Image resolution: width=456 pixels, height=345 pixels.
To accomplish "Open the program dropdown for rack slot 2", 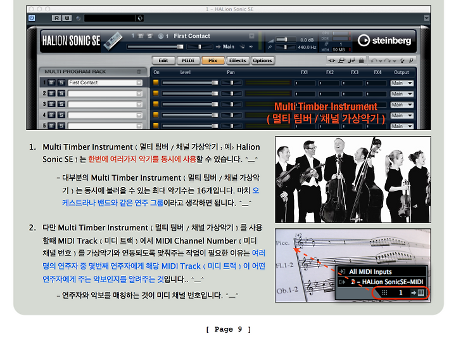I will [x=139, y=93].
